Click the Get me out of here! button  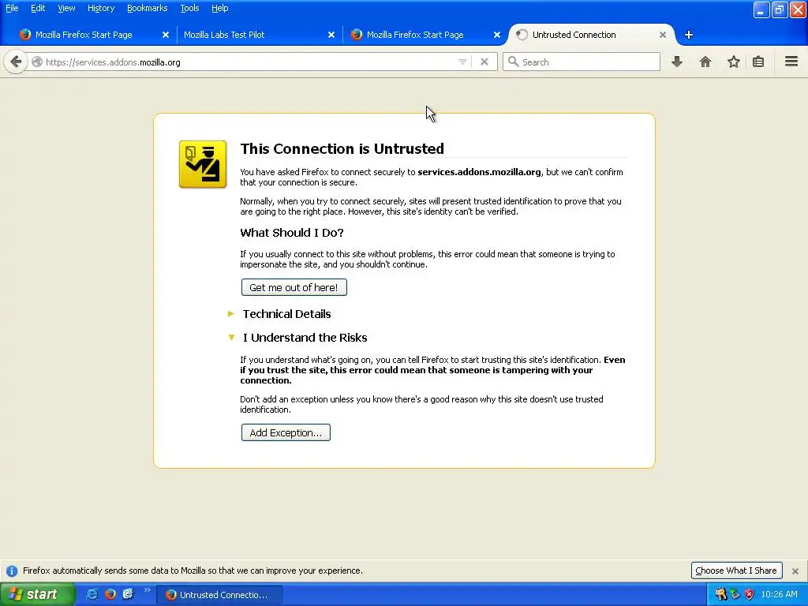click(x=294, y=287)
